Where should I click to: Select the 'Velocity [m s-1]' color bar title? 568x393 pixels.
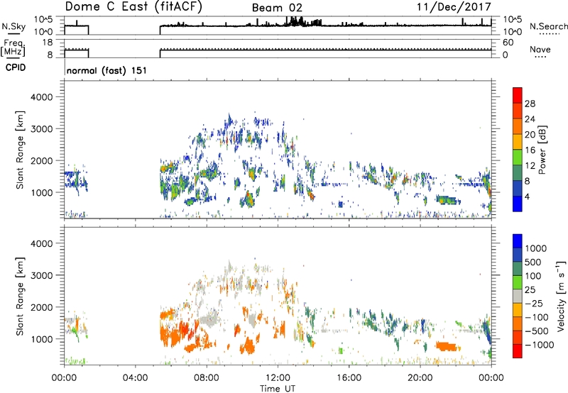pyautogui.click(x=561, y=296)
